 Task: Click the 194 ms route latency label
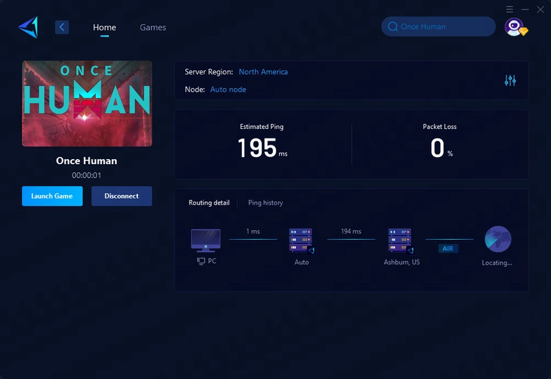pos(351,231)
